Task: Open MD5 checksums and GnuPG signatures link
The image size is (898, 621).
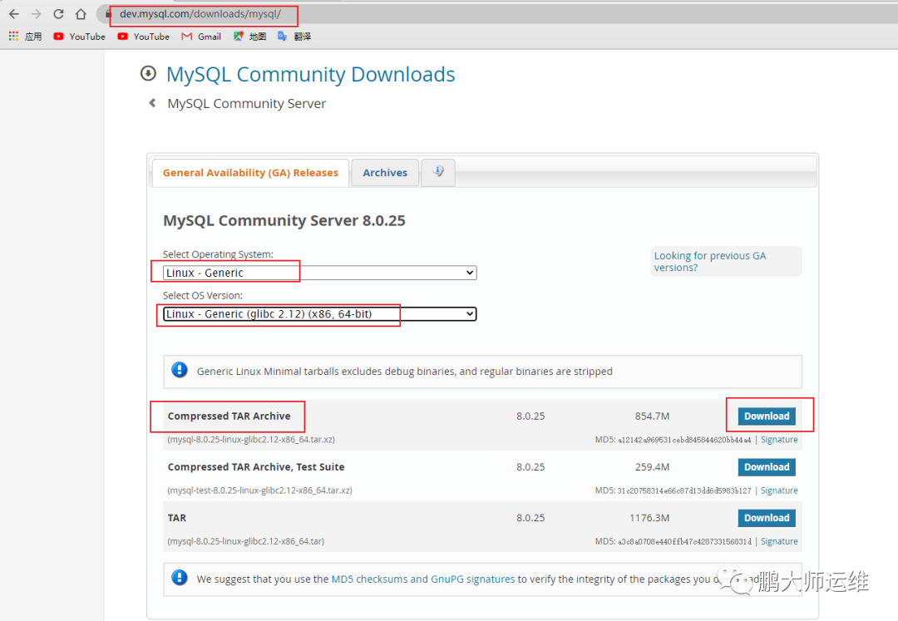Action: tap(423, 579)
